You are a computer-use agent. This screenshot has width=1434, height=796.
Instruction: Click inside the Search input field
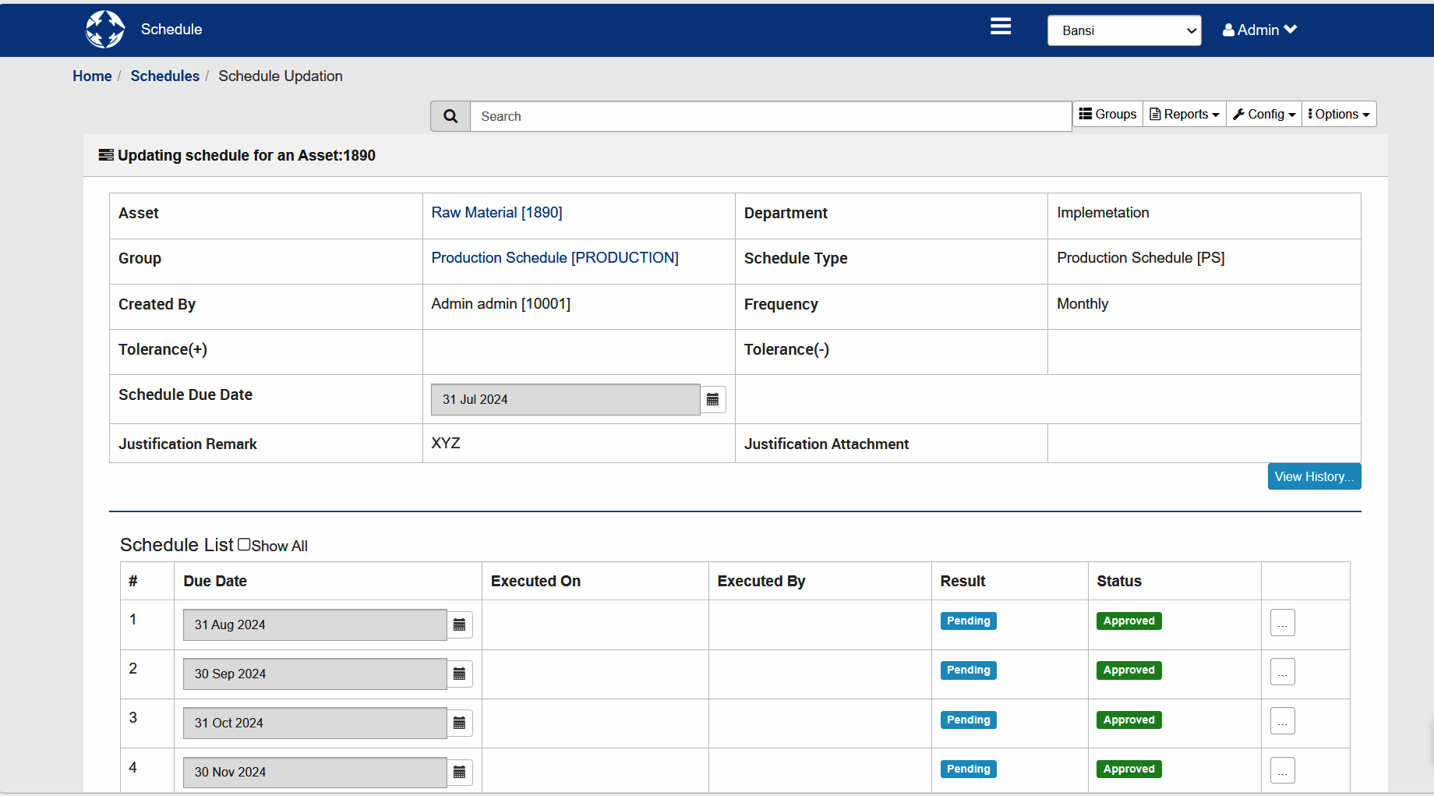(x=772, y=115)
